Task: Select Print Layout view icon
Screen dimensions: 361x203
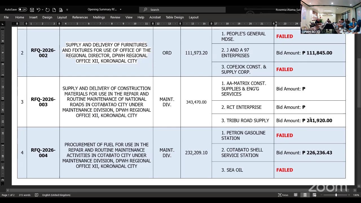Action: tap(305, 195)
